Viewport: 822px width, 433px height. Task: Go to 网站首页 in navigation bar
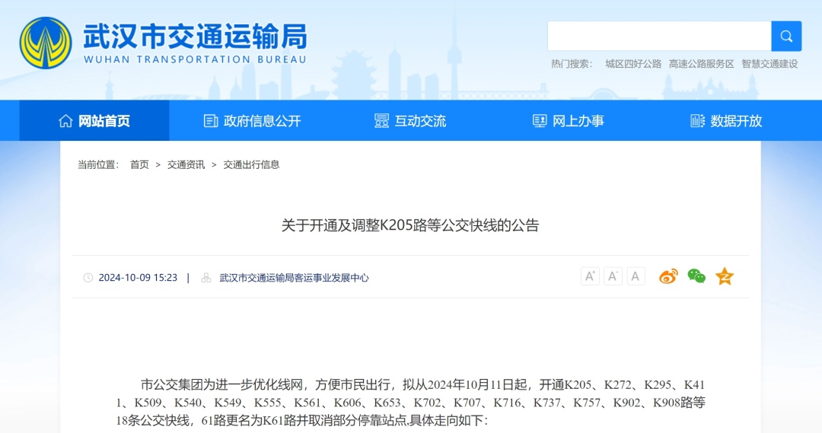click(94, 121)
